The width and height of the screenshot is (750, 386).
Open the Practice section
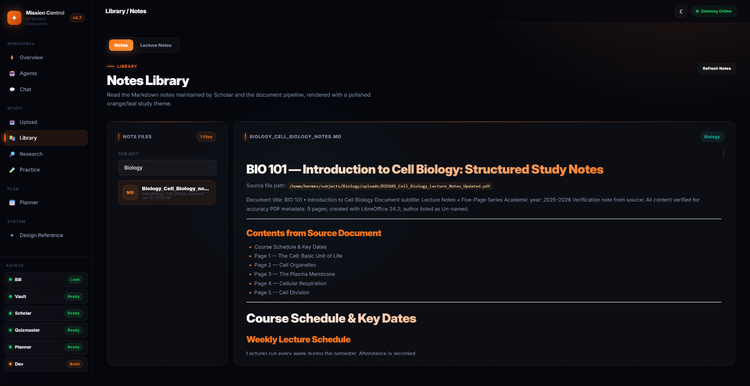click(46, 170)
